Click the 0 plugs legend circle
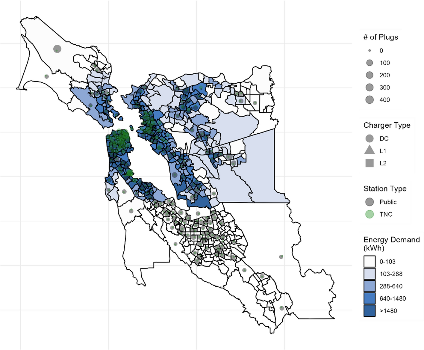The height and width of the screenshot is (350, 424). [370, 51]
